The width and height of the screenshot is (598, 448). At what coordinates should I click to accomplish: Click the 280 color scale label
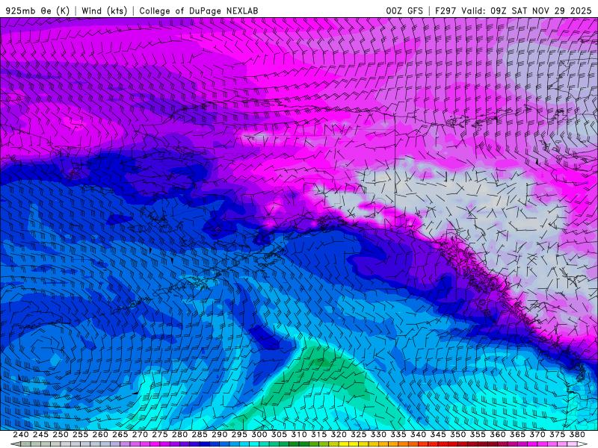pyautogui.click(x=179, y=435)
